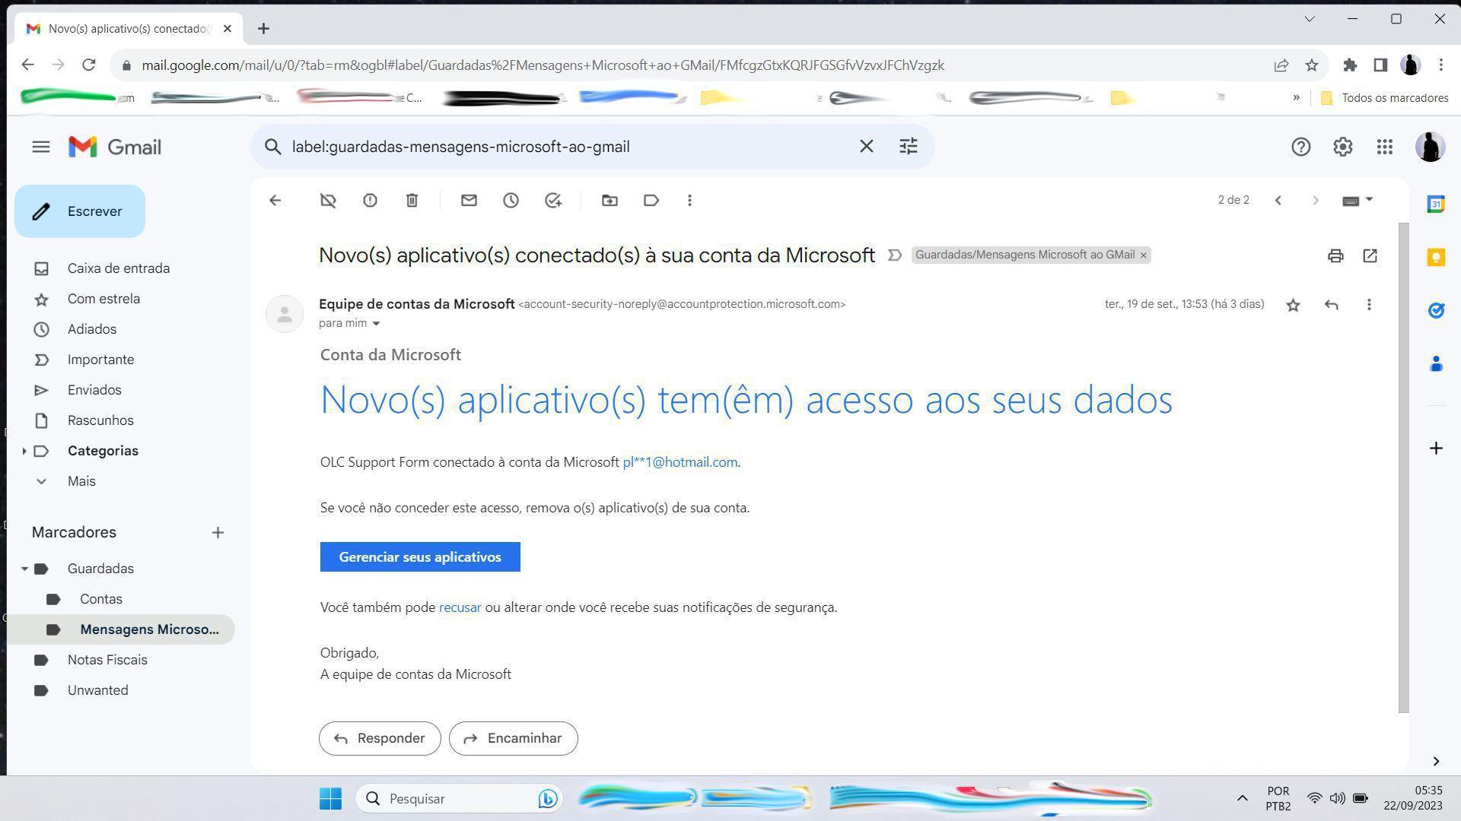This screenshot has width=1461, height=821.
Task: Open Google apps grid
Action: tap(1384, 147)
